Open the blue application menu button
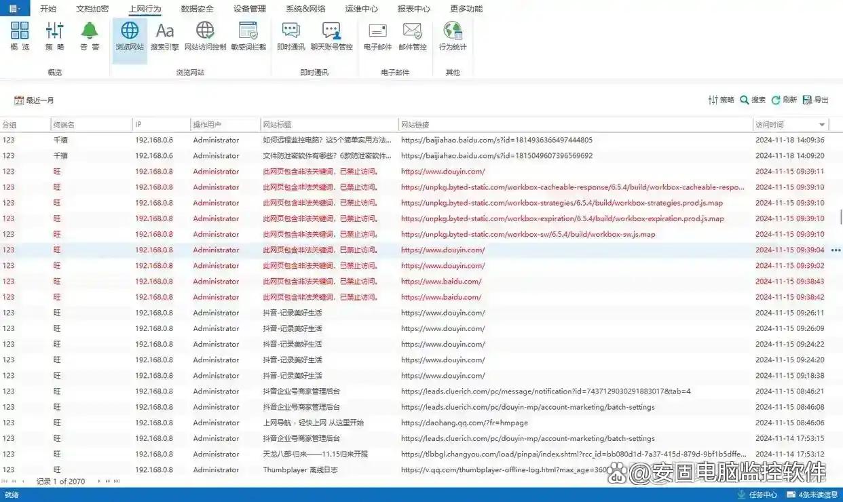 pyautogui.click(x=15, y=8)
